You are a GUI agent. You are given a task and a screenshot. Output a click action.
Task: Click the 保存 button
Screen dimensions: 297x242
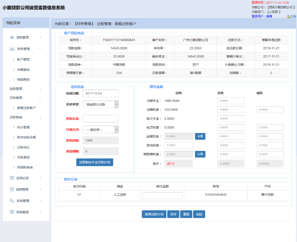[x=173, y=214]
